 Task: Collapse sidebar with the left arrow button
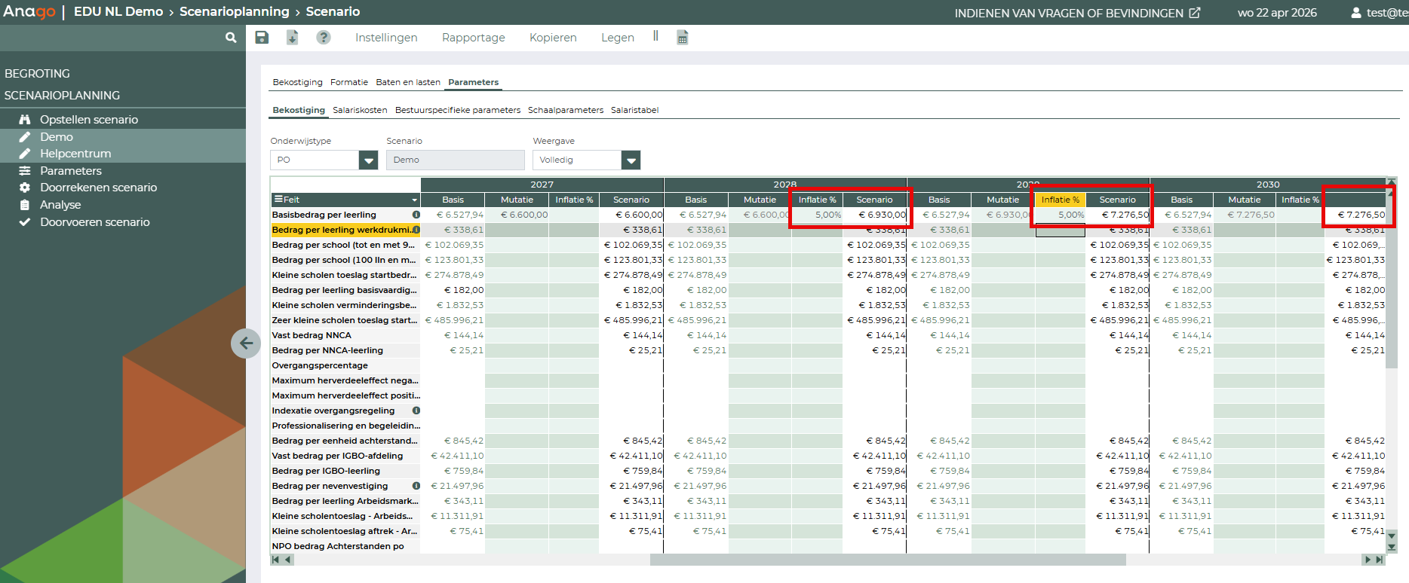pos(246,343)
